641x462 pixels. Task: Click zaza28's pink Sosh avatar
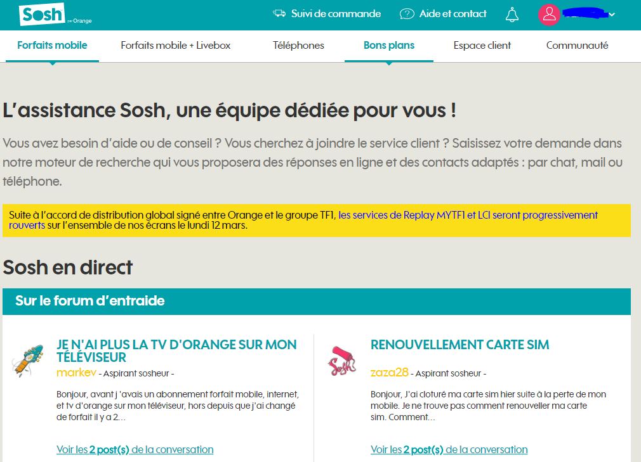click(342, 361)
